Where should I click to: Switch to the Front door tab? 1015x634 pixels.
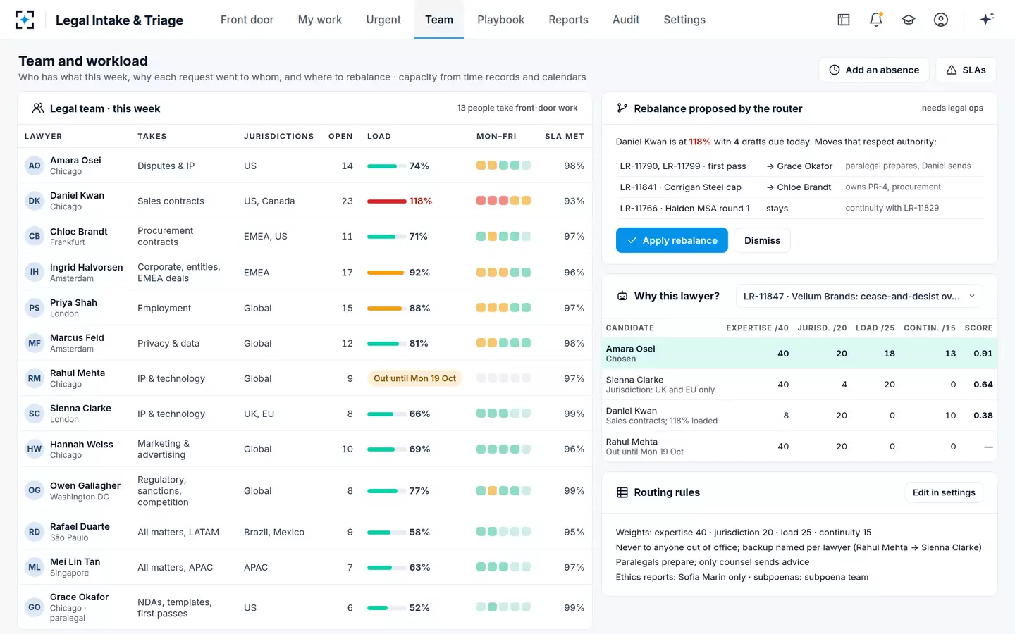point(247,20)
